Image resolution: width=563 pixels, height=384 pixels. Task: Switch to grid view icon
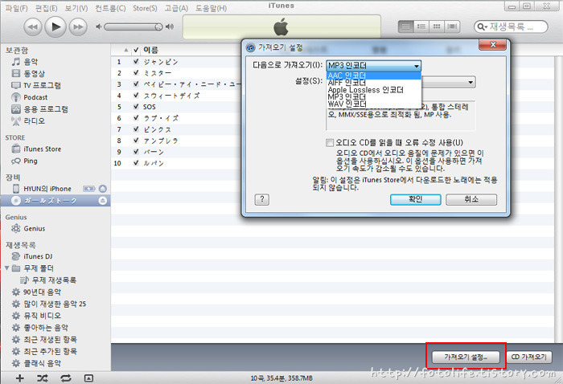[x=437, y=27]
